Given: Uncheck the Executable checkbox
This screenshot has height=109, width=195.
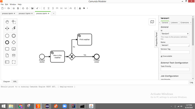Looking at the screenshot, I should coord(162,56).
